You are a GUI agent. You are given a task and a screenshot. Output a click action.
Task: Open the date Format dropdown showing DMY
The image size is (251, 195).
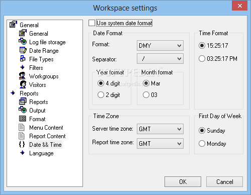[160, 45]
